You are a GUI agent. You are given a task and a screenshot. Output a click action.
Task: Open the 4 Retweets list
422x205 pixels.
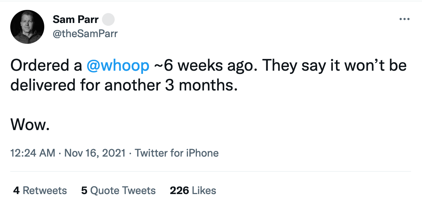(40, 191)
